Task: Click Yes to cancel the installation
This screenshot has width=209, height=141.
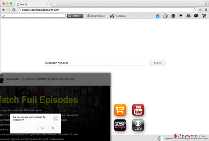Action: click(42, 128)
